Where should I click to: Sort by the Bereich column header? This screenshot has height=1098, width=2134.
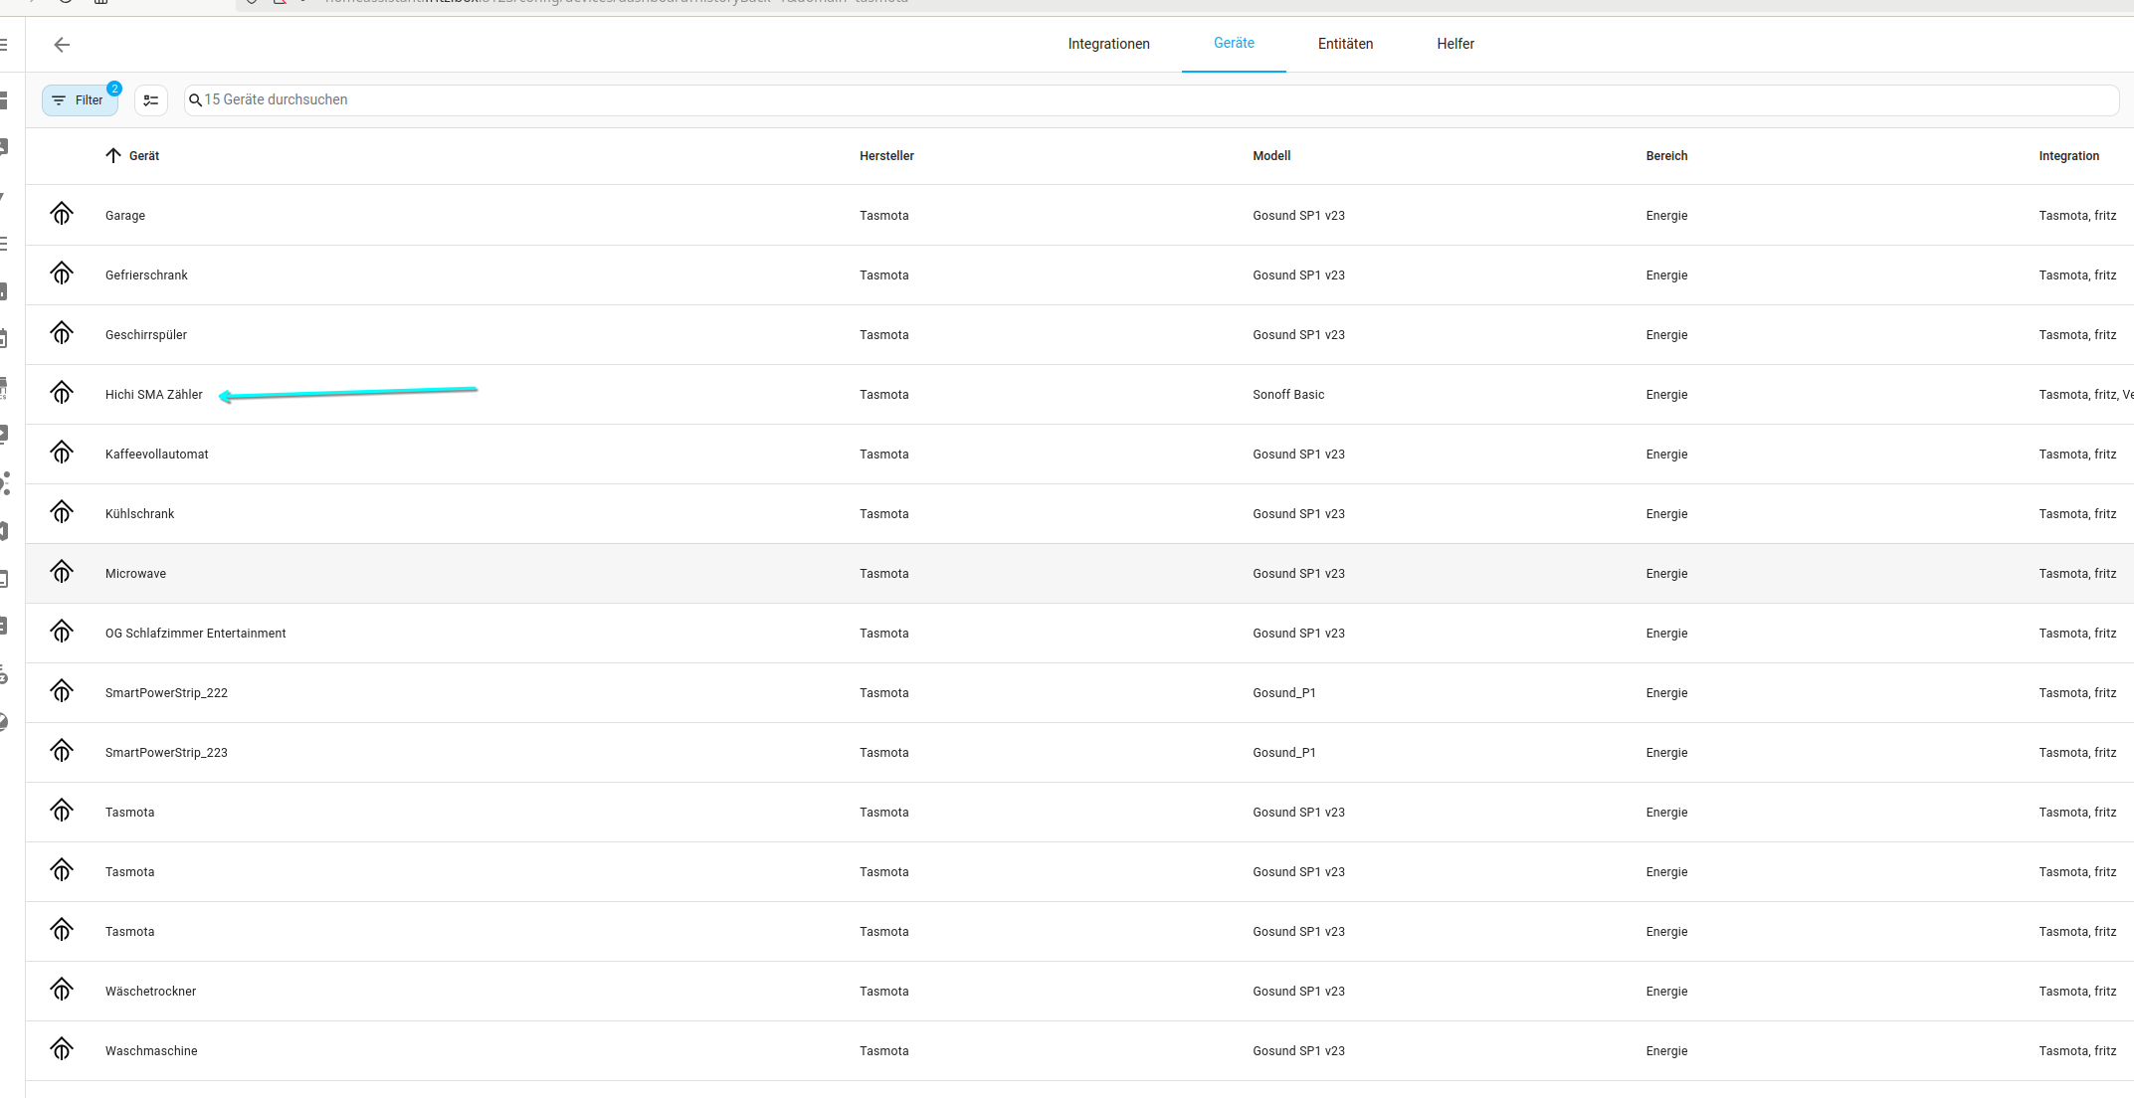[x=1666, y=156]
